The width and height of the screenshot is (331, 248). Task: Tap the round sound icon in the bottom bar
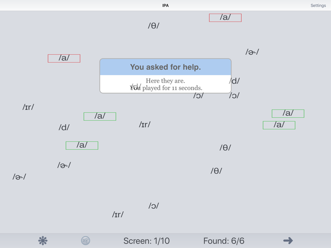(x=85, y=240)
